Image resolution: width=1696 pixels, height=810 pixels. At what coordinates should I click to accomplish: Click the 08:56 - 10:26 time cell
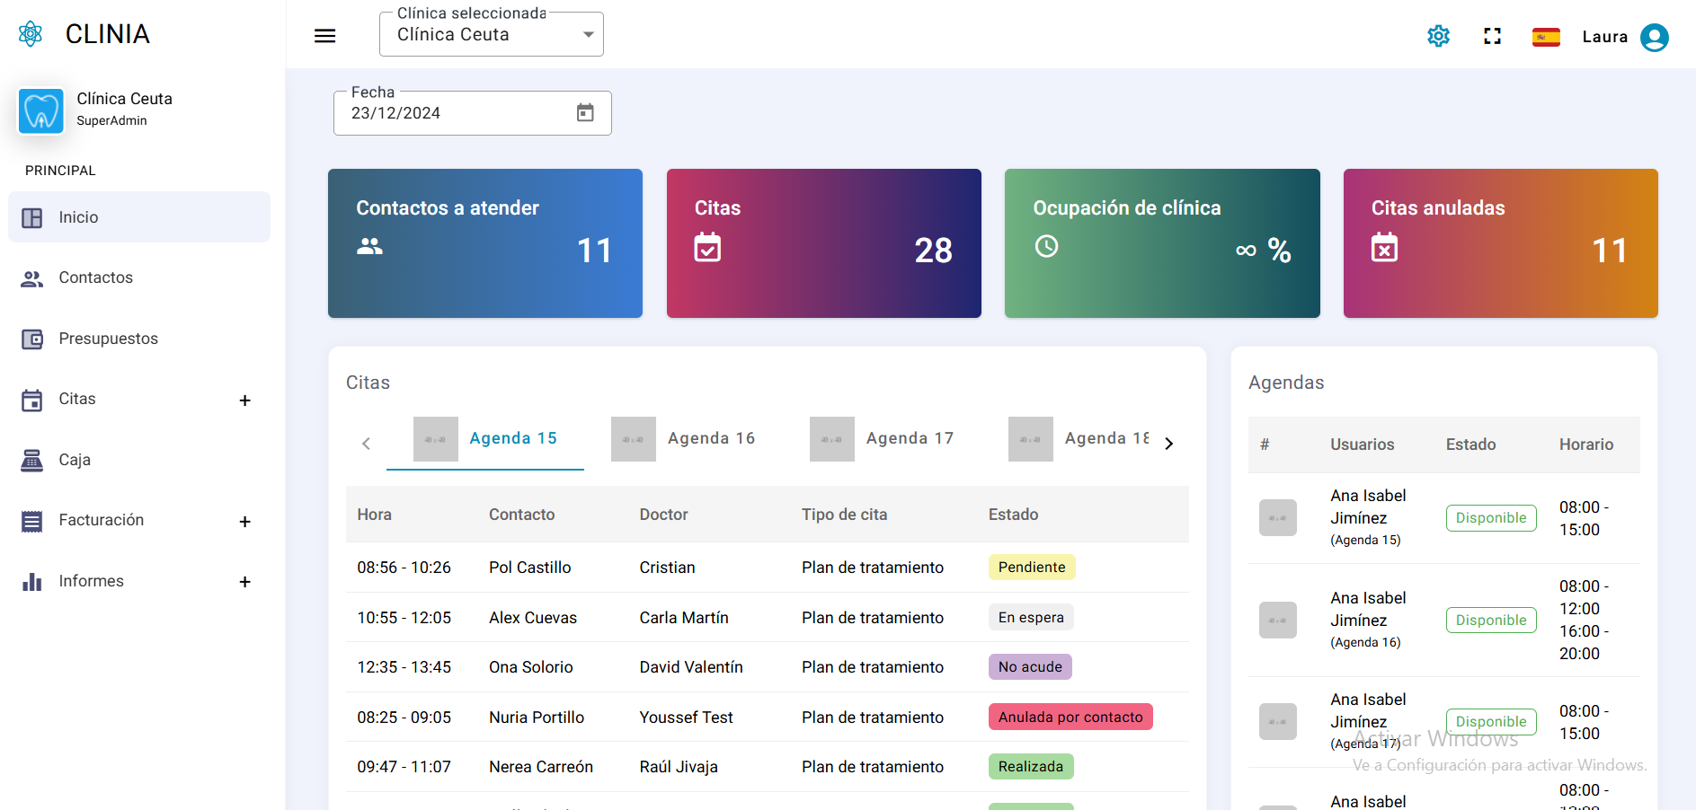coord(404,568)
